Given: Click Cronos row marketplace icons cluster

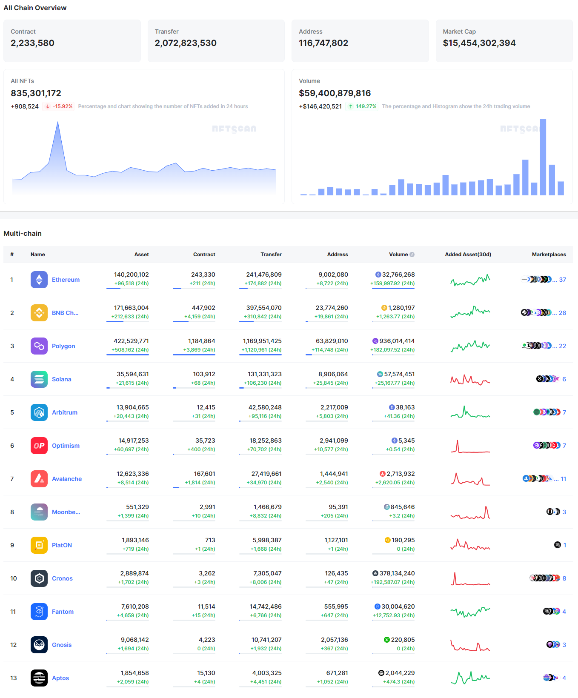Looking at the screenshot, I should [x=545, y=578].
